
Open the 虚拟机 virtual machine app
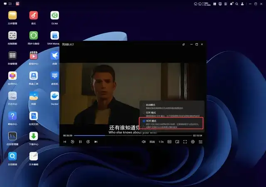[x=54, y=76]
